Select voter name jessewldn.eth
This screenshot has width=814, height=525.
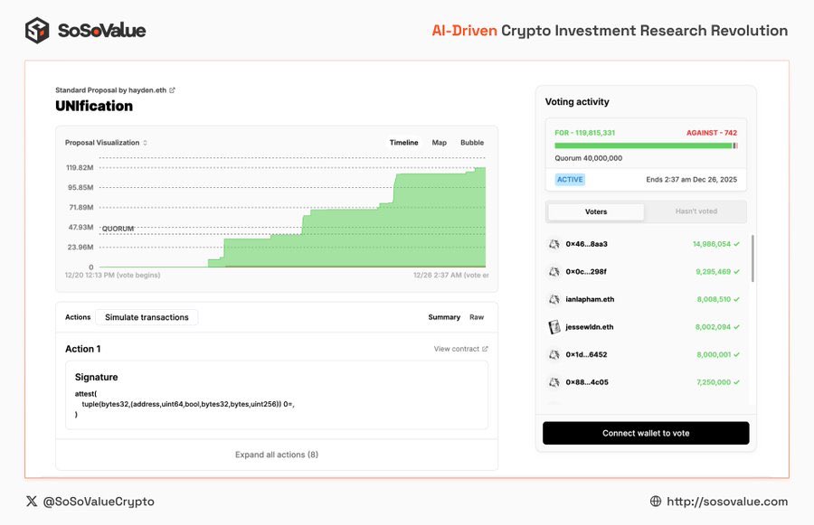(589, 327)
